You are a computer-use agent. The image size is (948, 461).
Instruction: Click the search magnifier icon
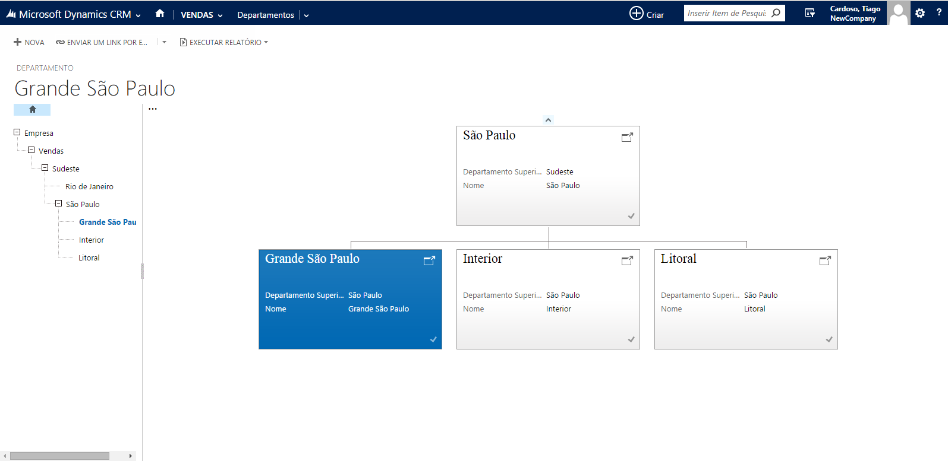[x=776, y=13]
